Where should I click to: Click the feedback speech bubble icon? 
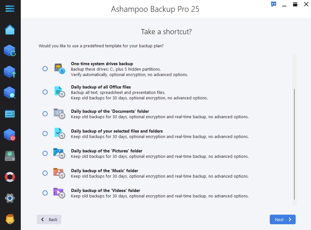coord(273,4)
